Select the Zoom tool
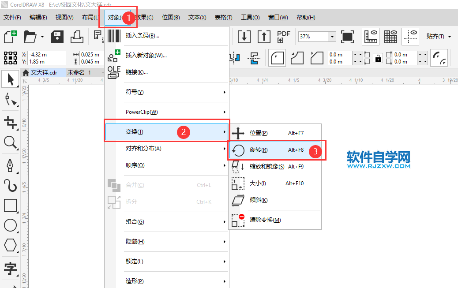Image resolution: width=458 pixels, height=288 pixels. 10,142
